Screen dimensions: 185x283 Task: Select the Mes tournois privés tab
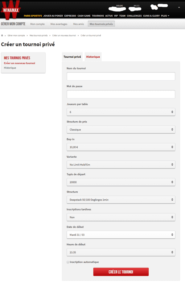click(x=101, y=24)
